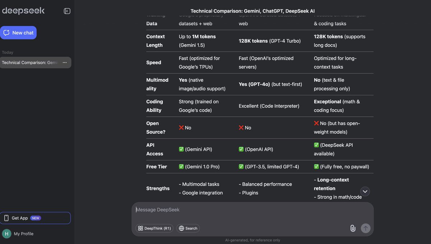Click the NEW badge on Get App
The image size is (431, 244).
tap(35, 218)
